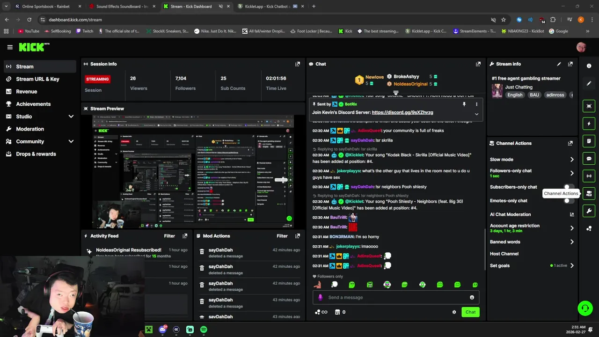Screen dimensions: 599x337
Task: Toggle Subscribers-only chat switch
Action: (x=569, y=187)
